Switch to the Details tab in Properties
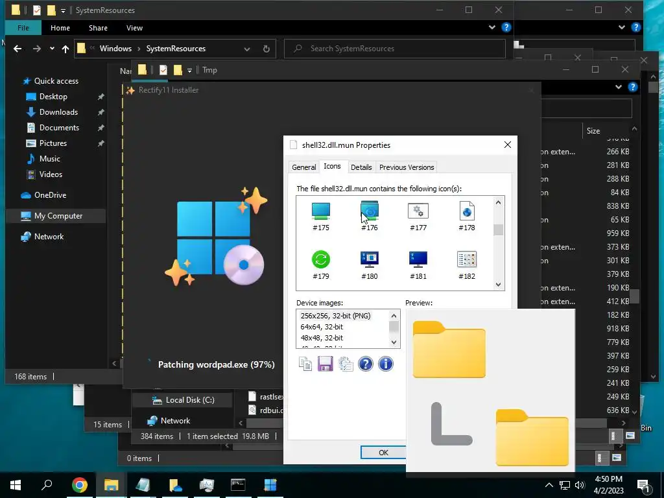Screen dimensions: 664x498 361,167
